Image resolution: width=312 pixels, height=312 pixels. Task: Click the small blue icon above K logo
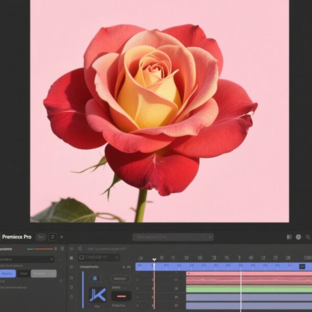[94, 278]
